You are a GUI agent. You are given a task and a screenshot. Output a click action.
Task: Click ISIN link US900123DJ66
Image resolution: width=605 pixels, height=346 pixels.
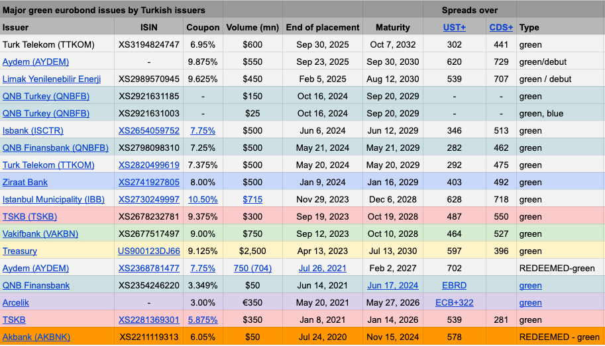(x=148, y=251)
